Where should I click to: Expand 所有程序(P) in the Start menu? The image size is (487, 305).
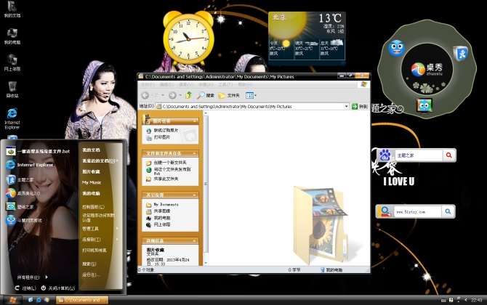tap(32, 277)
